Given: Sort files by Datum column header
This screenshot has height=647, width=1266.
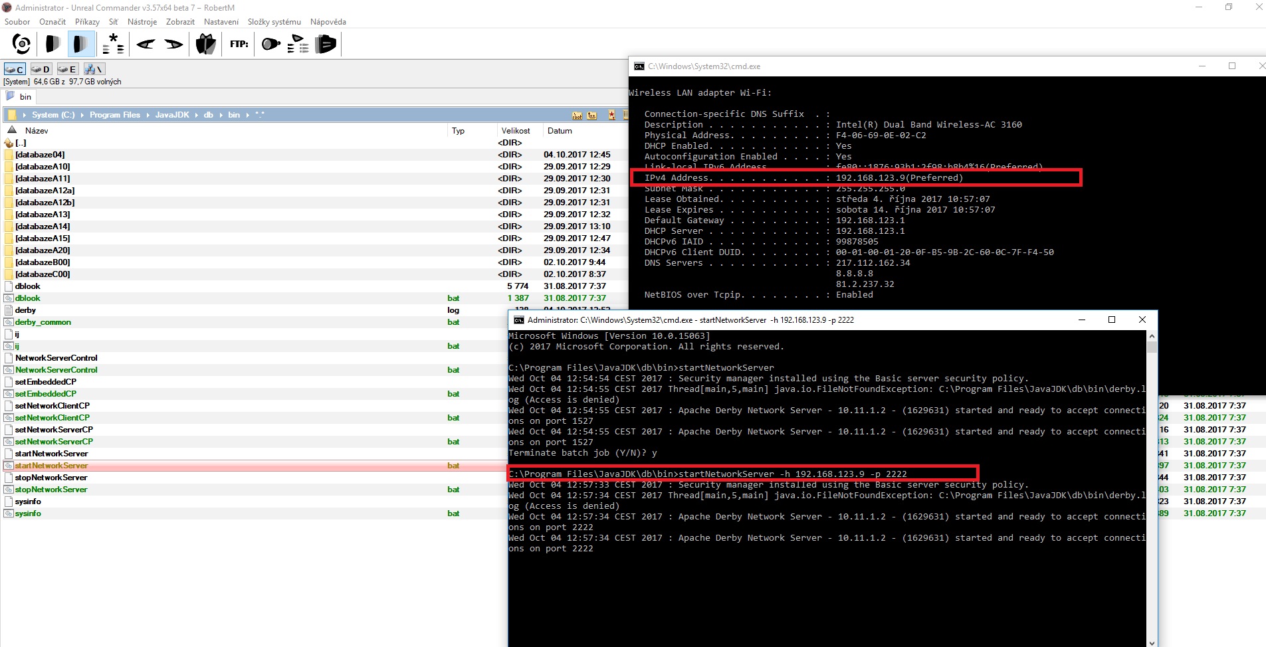Looking at the screenshot, I should coord(560,131).
